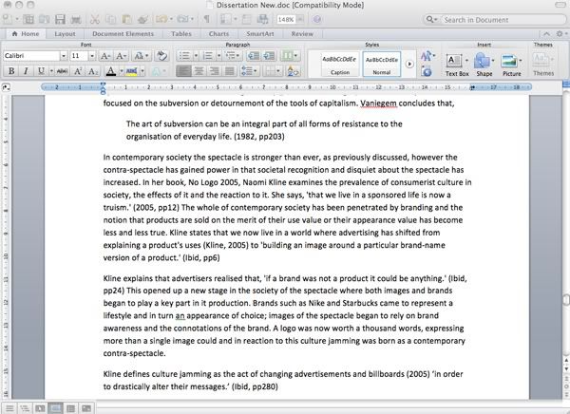
Task: Toggle Italic formatting
Action: point(26,71)
